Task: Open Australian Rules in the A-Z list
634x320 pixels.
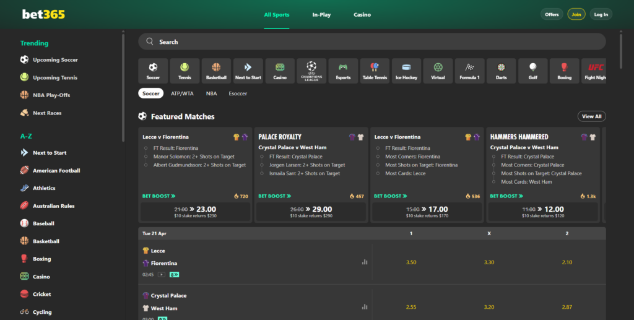Action: (53, 206)
